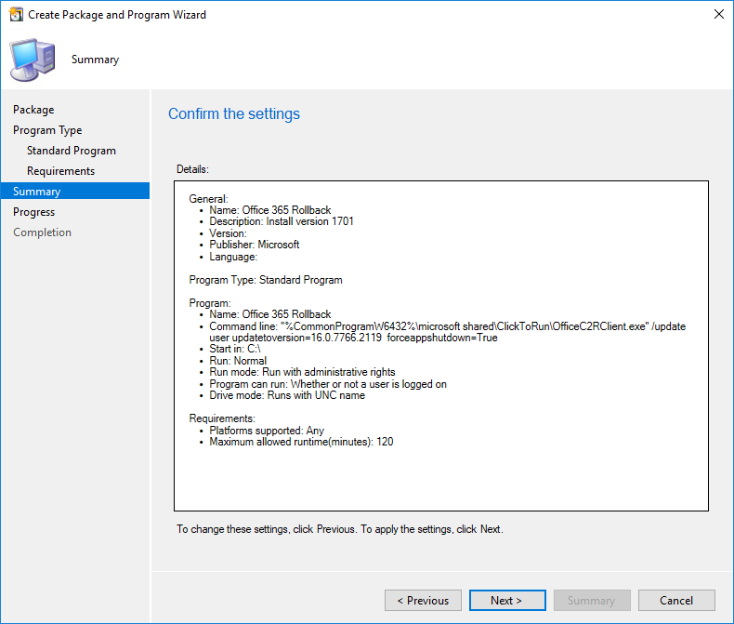Click the disabled Summary button
The image size is (734, 624).
(592, 600)
